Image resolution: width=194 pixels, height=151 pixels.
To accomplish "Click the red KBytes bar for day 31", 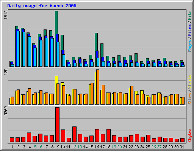I will pyautogui.click(x=183, y=140).
